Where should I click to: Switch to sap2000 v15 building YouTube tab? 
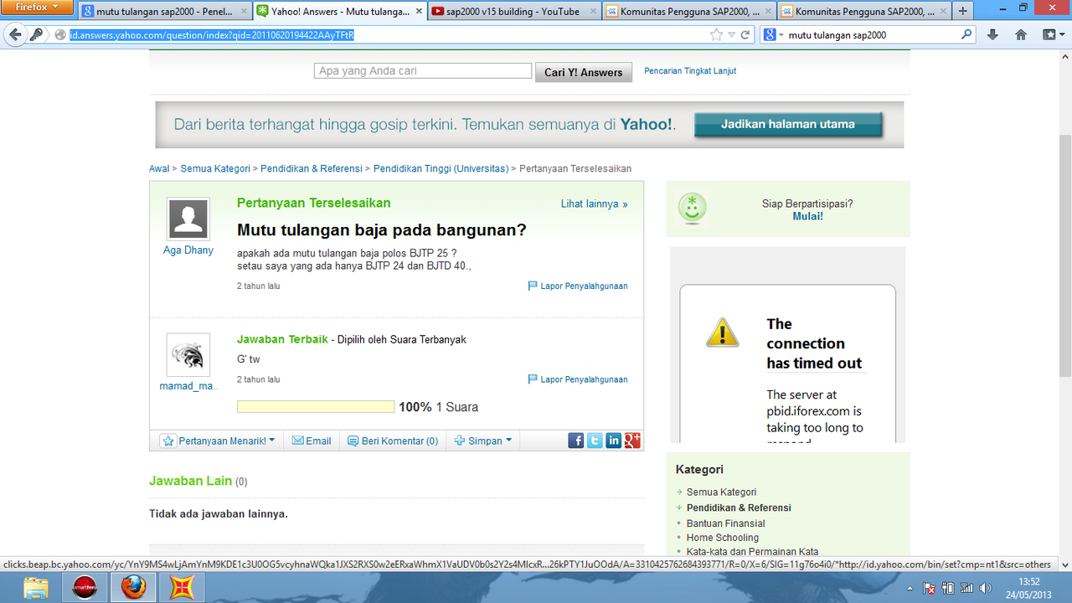(x=513, y=12)
